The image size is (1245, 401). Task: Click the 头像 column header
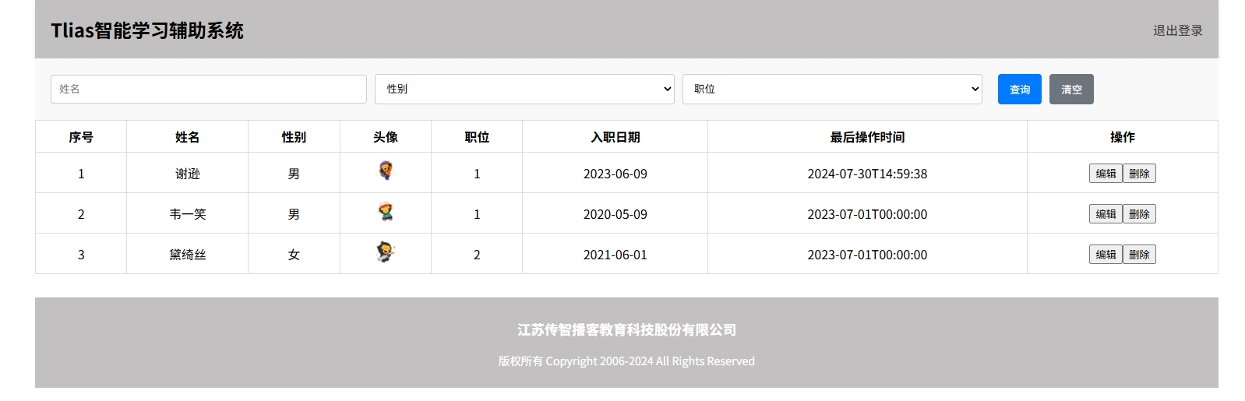(x=386, y=137)
